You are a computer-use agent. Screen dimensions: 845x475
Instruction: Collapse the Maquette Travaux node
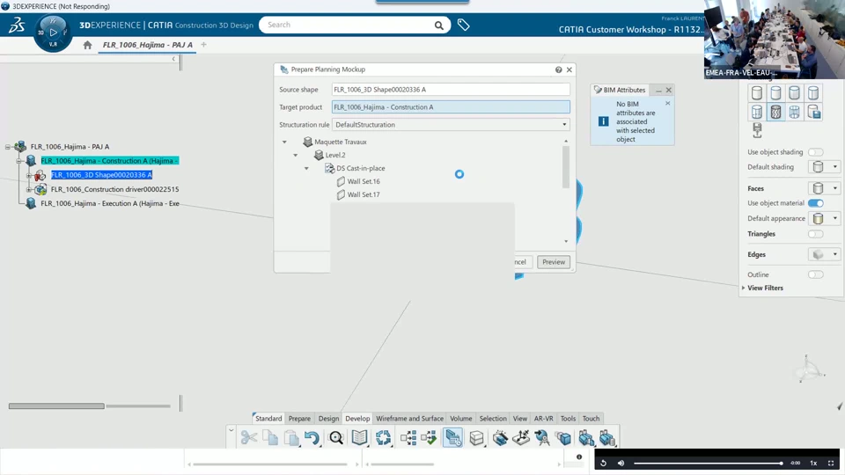pos(284,142)
